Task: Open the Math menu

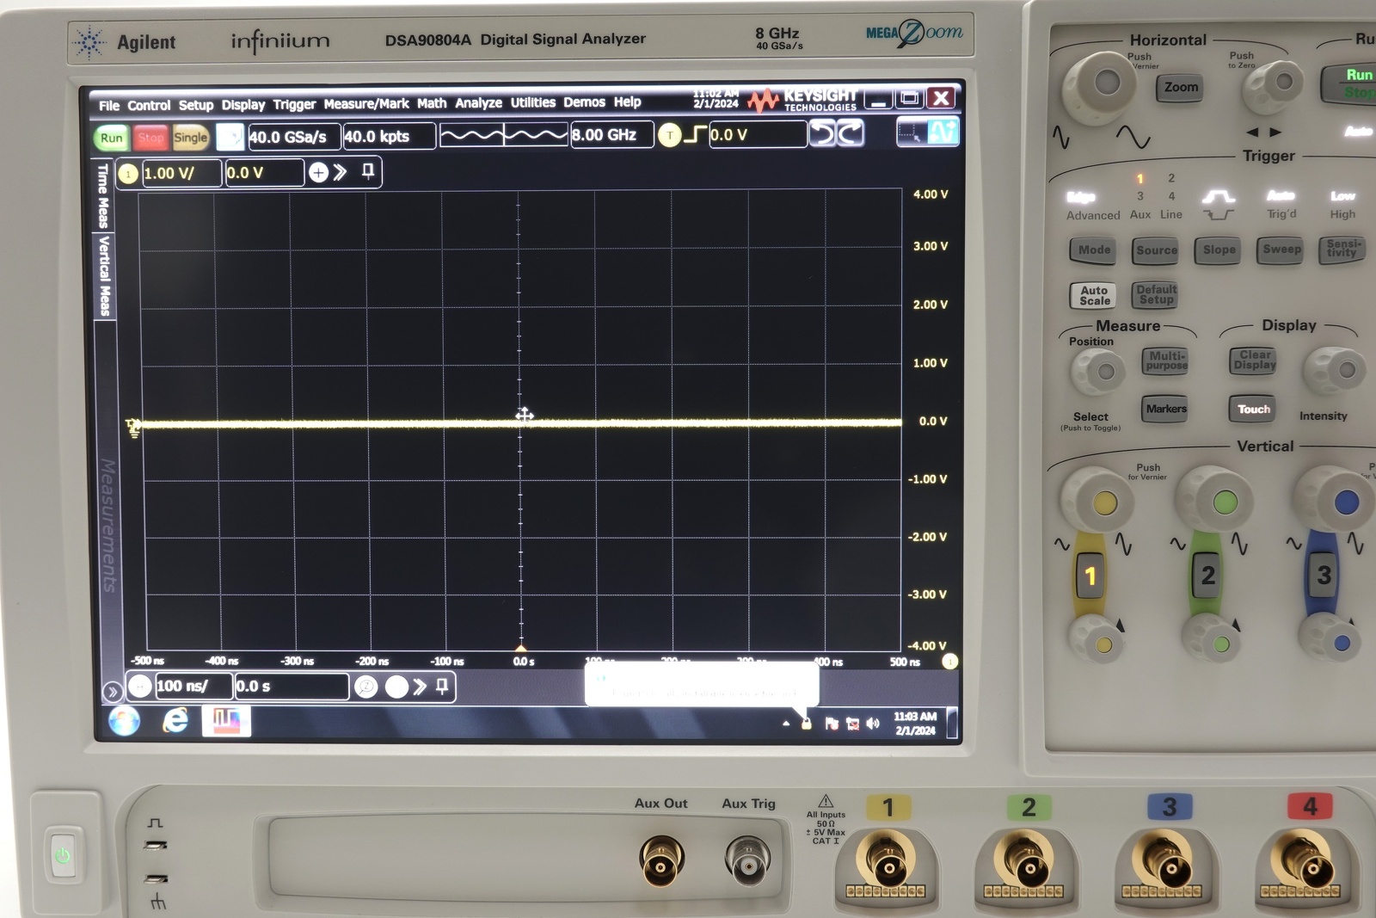Action: click(432, 103)
